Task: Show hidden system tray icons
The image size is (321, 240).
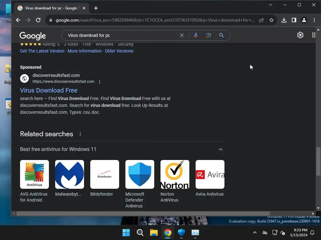Action: 255,232
